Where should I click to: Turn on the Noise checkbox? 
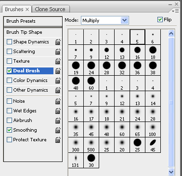(9, 101)
